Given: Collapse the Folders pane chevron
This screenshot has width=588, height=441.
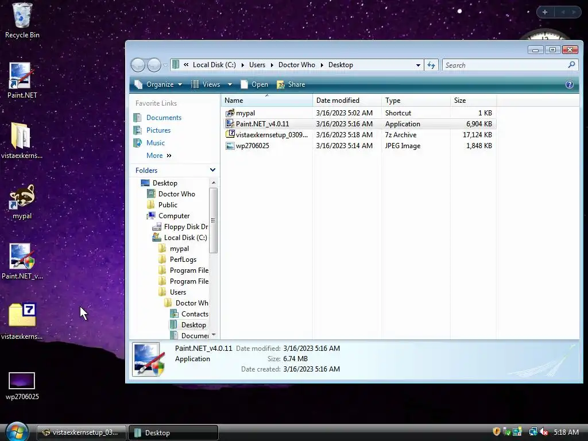Looking at the screenshot, I should [x=212, y=170].
